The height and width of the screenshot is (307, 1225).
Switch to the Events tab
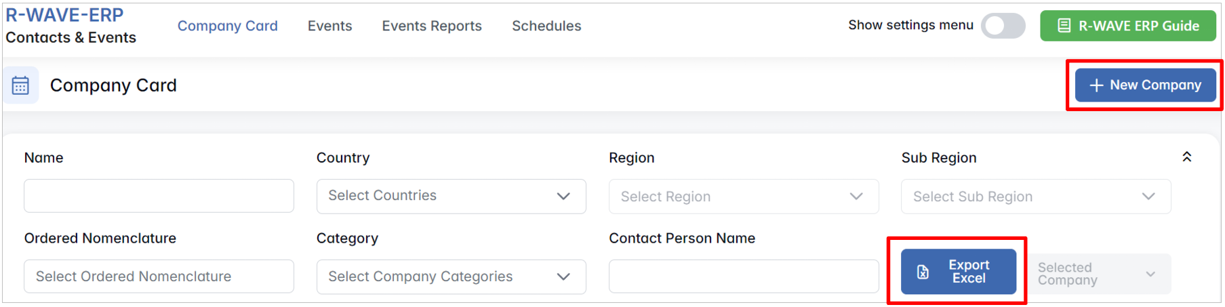point(329,26)
